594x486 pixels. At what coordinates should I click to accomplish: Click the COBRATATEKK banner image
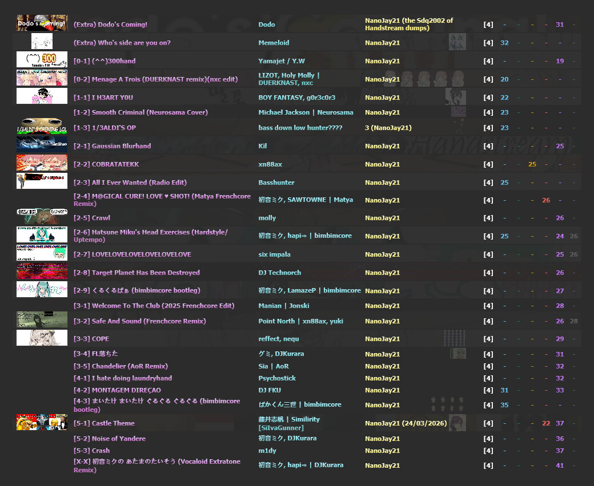click(42, 163)
